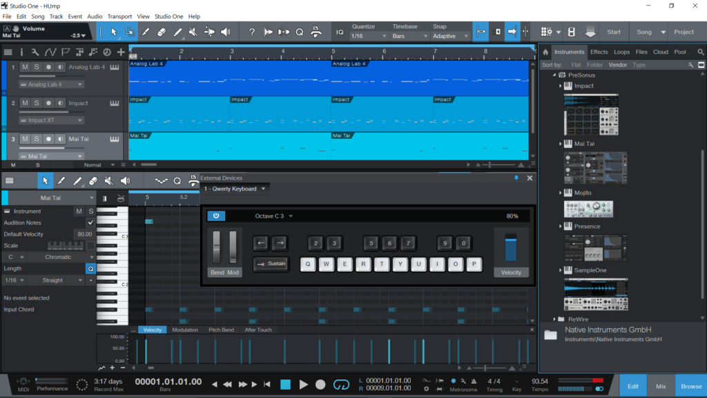This screenshot has height=398, width=707.
Task: Toggle the Loop active button
Action: tap(341, 384)
